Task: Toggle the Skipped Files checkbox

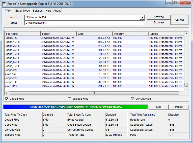Action: [x=69, y=99]
